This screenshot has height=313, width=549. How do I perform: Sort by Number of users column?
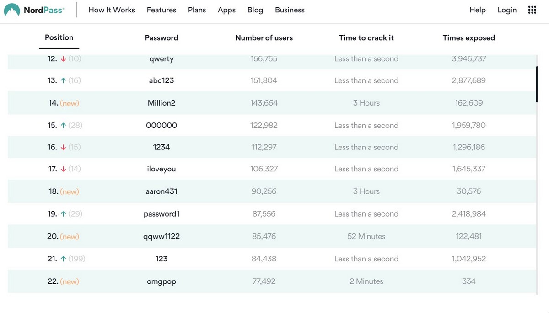click(264, 38)
